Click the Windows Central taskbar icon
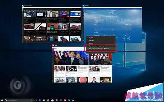Image resolution: width=164 pixels, height=102 pixels. point(73,100)
